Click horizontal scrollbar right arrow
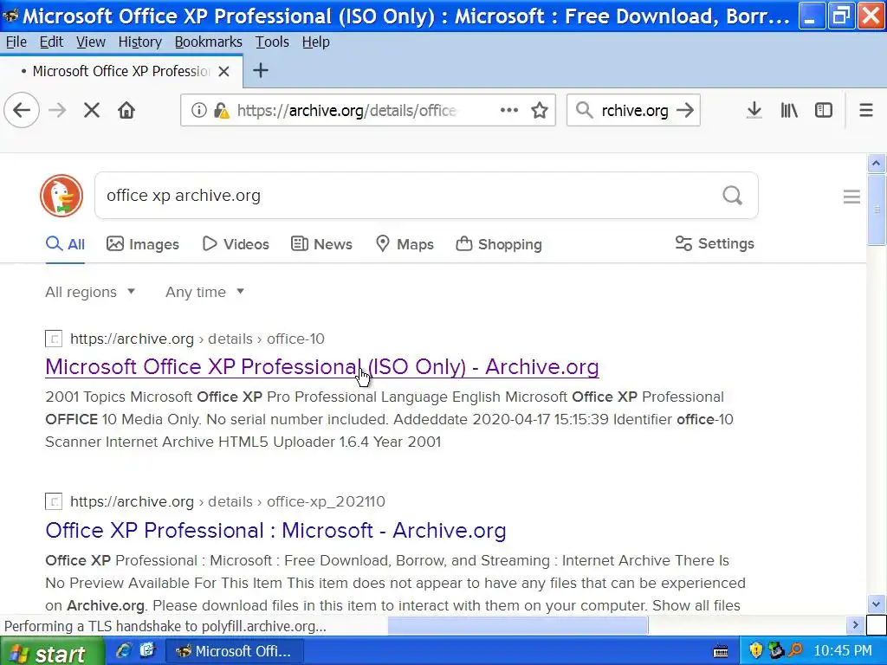 pos(855,625)
